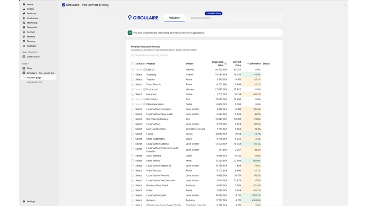Click the Finance icon in sidebar
The width and height of the screenshot is (367, 206).
24,41
